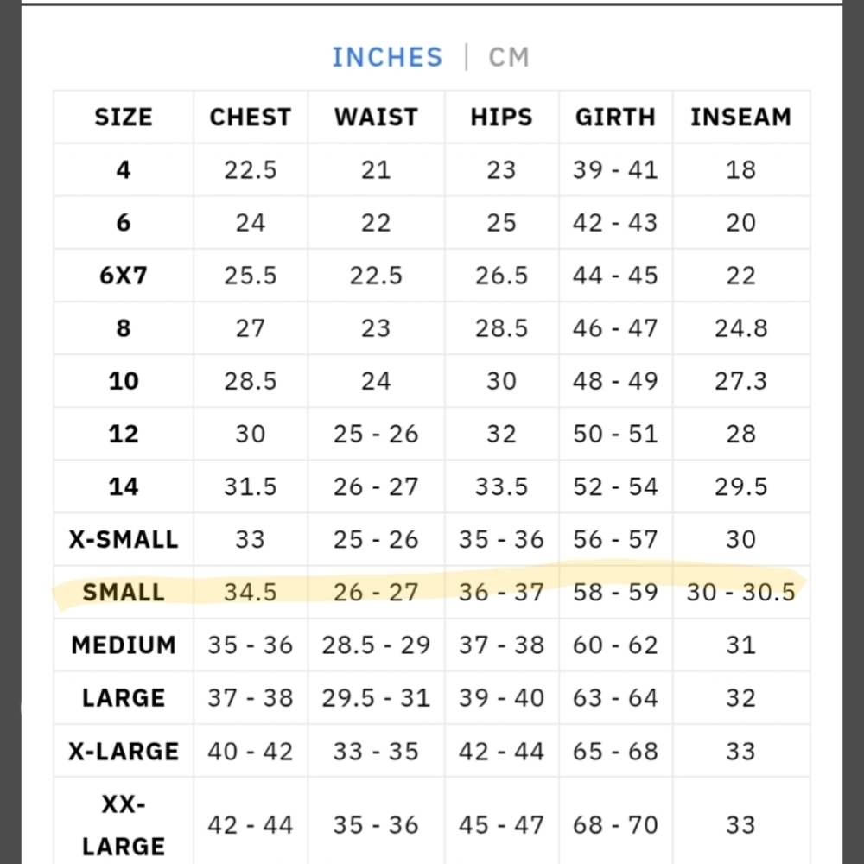Screen dimensions: 864x864
Task: Click the CHEST column header
Action: coord(251,117)
